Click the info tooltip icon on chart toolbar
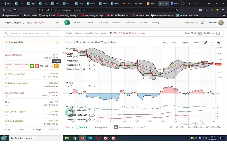227x148 pixels. [x=218, y=43]
